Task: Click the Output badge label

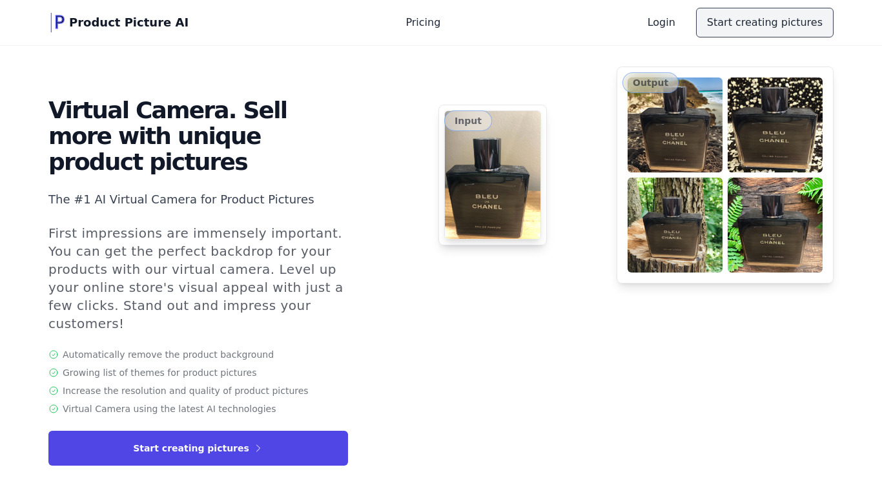Action: 650,83
